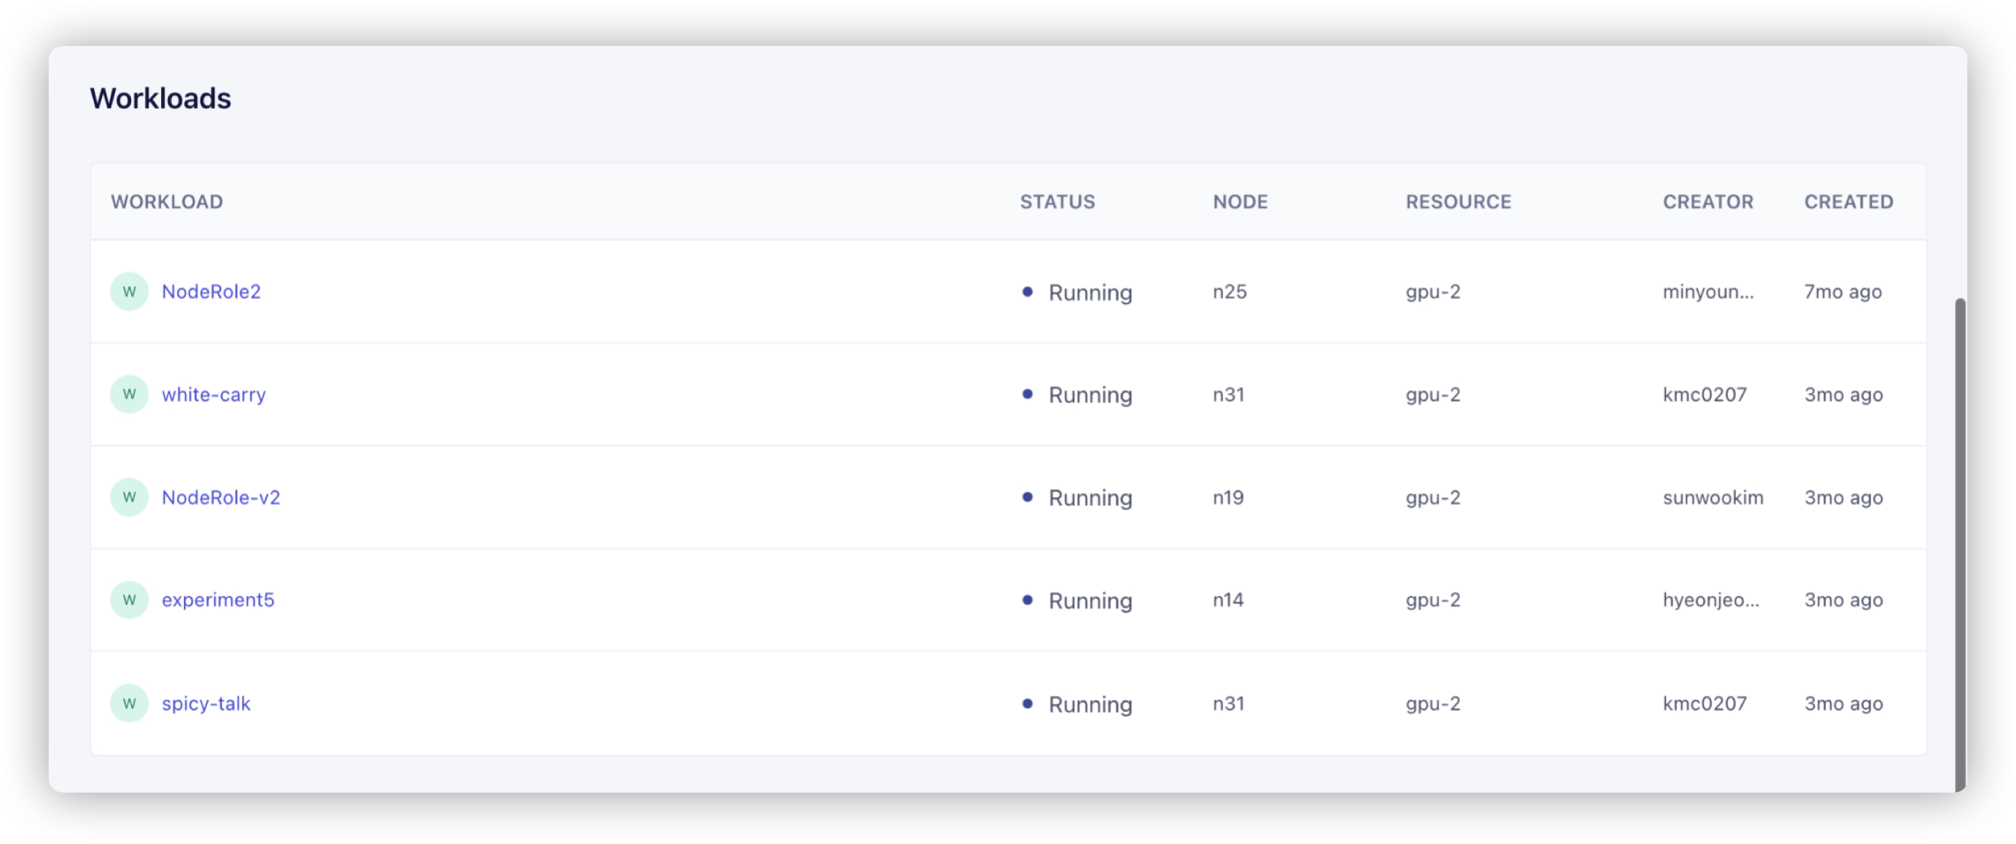Click node n19 in the NodeRole-v2 row
This screenshot has height=844, width=2016.
click(1229, 498)
